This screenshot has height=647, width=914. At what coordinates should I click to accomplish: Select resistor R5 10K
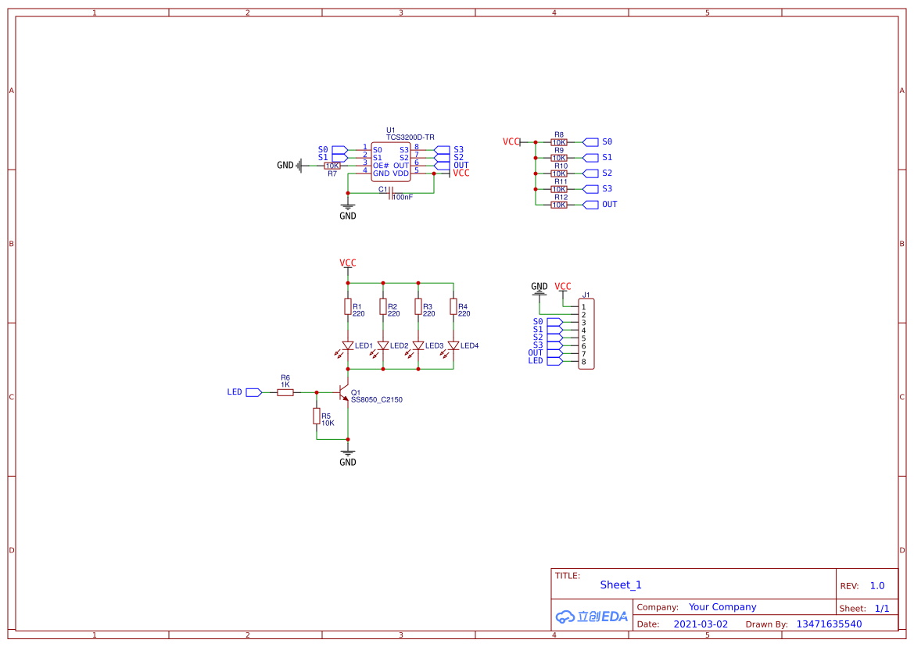pos(317,416)
